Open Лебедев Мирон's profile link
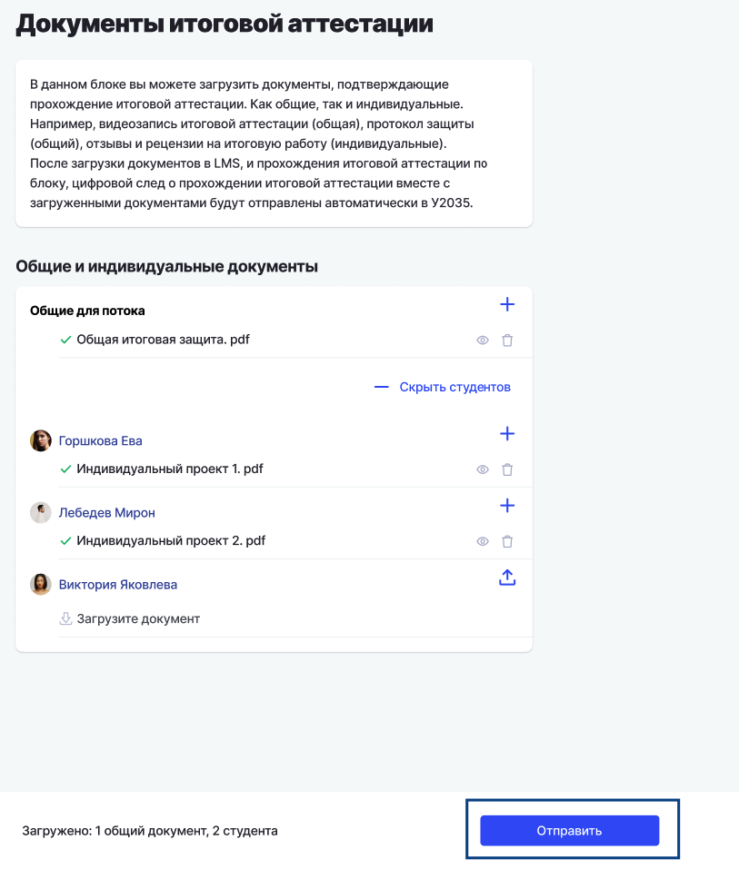Image resolution: width=739 pixels, height=869 pixels. (x=107, y=513)
